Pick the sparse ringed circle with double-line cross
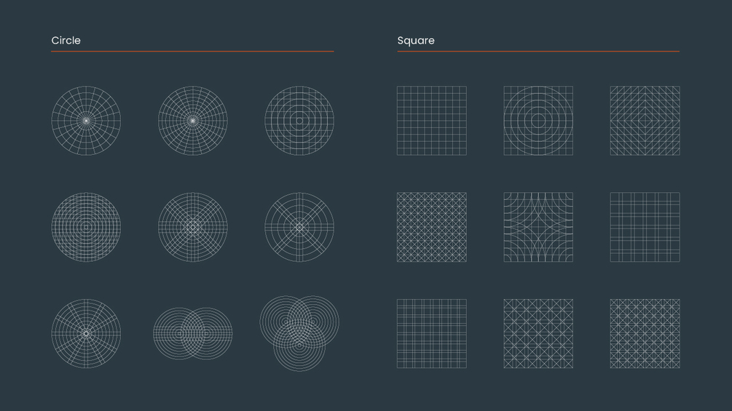This screenshot has width=732, height=411. (299, 227)
